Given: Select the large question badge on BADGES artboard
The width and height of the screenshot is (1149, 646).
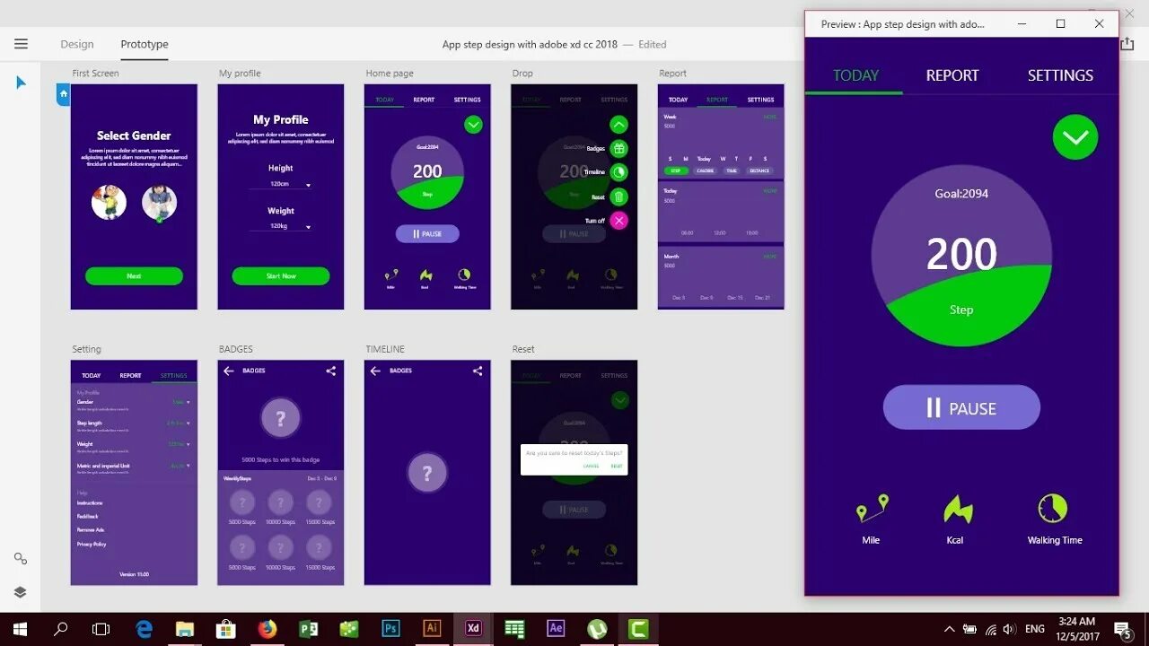Looking at the screenshot, I should 281,418.
